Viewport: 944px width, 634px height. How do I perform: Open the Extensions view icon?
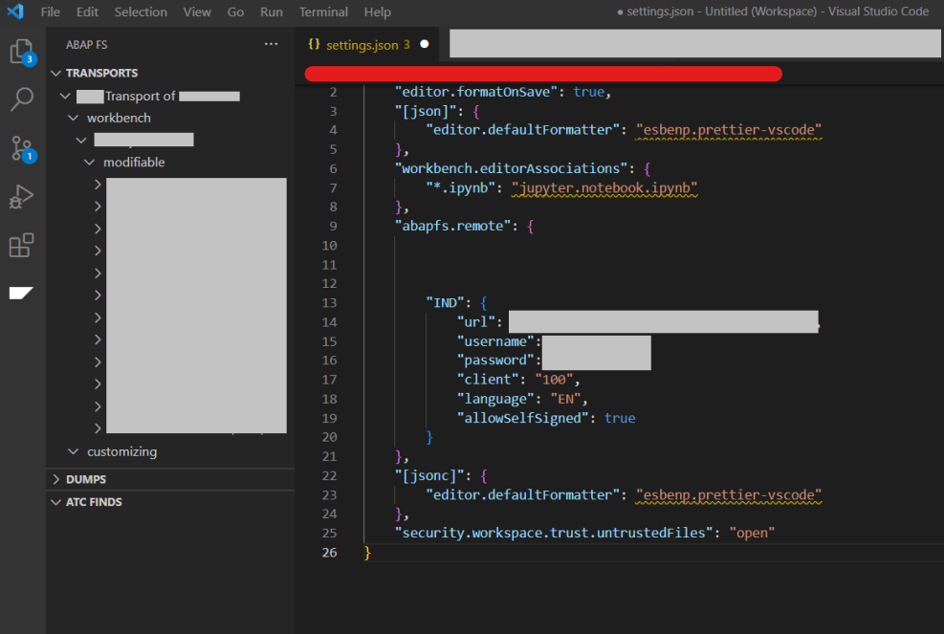(x=22, y=246)
